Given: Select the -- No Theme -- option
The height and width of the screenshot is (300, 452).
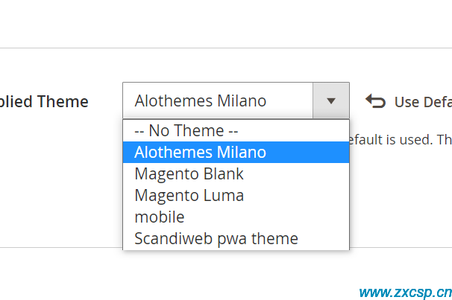Looking at the screenshot, I should 236,130.
